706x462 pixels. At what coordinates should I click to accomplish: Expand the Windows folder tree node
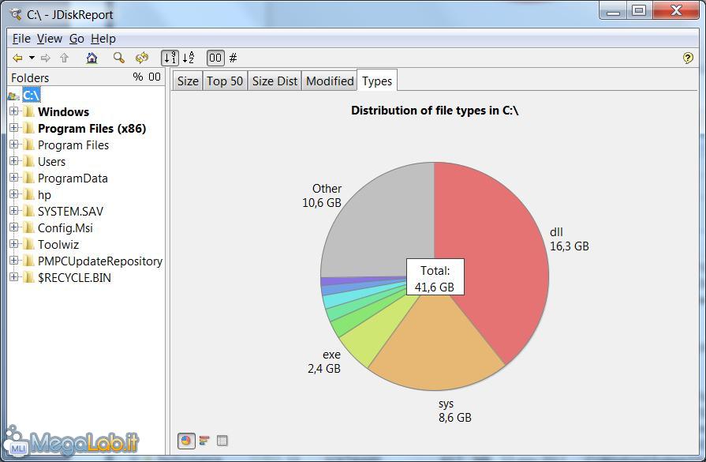13,111
